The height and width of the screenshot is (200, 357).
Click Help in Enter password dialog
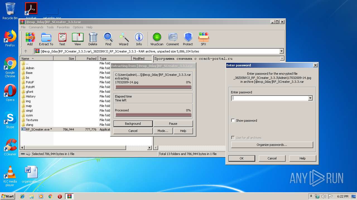click(x=303, y=158)
